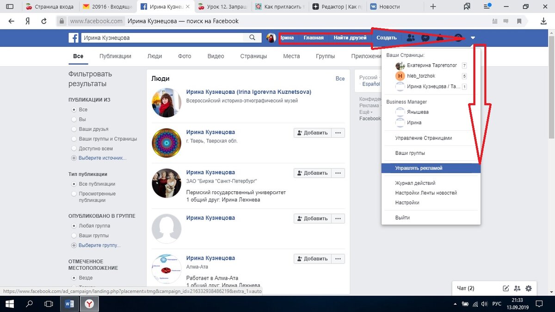Open the chat settings gear
The height and width of the screenshot is (312, 555).
tap(529, 288)
